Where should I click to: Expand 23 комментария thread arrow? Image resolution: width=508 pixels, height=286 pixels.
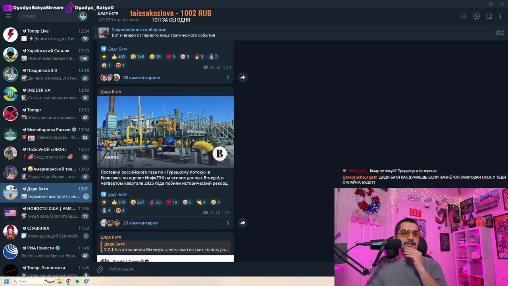click(x=228, y=223)
